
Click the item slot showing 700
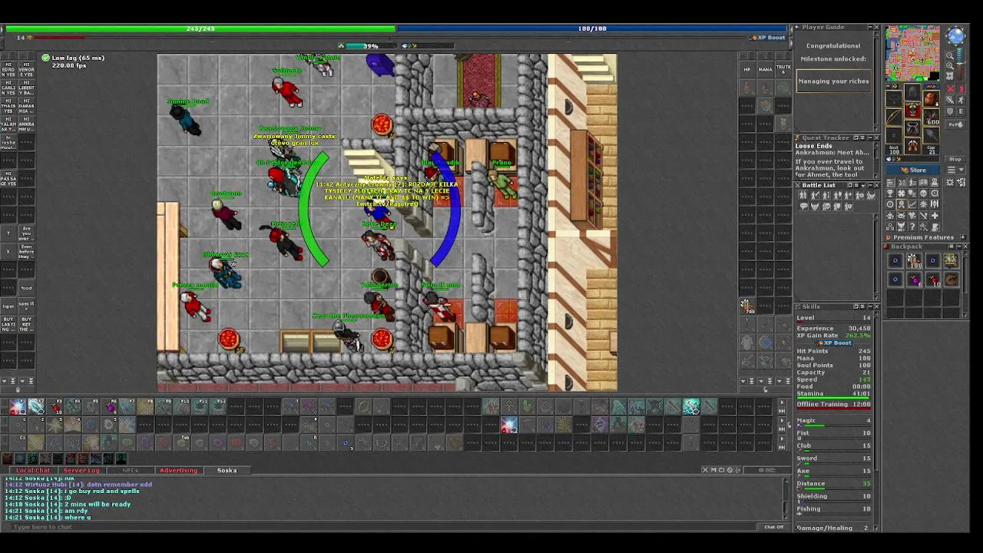[x=748, y=306]
